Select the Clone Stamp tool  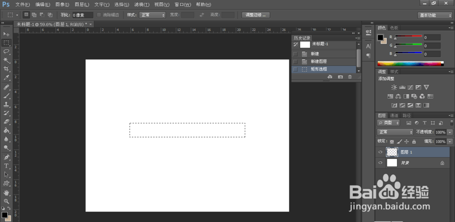pos(6,104)
